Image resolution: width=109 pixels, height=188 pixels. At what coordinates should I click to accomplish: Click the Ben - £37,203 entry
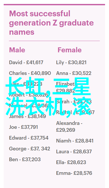(25, 159)
